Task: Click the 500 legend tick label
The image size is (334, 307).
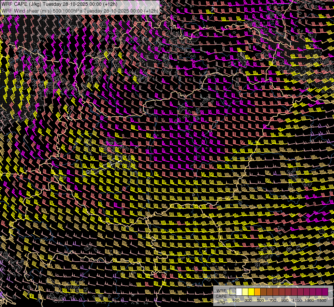Action: pyautogui.click(x=260, y=301)
